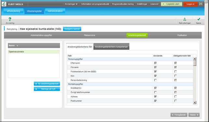209x122 pixels.
Task: Click the Nästa button
Action: [x=194, y=115]
